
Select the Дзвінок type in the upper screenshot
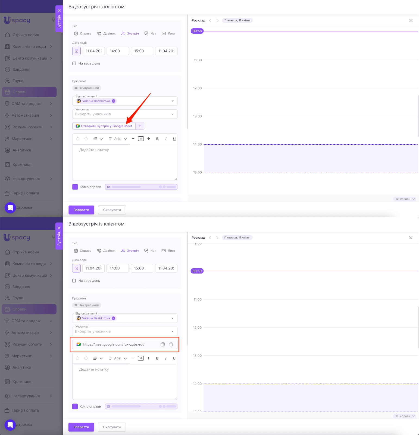click(107, 34)
